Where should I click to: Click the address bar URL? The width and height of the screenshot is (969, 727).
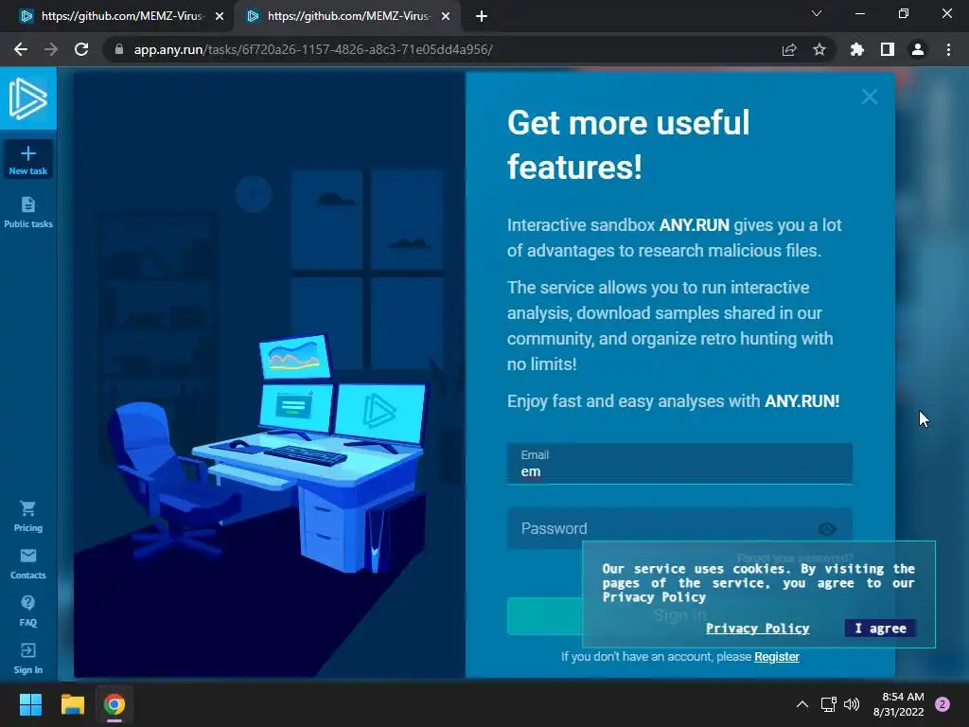[312, 49]
